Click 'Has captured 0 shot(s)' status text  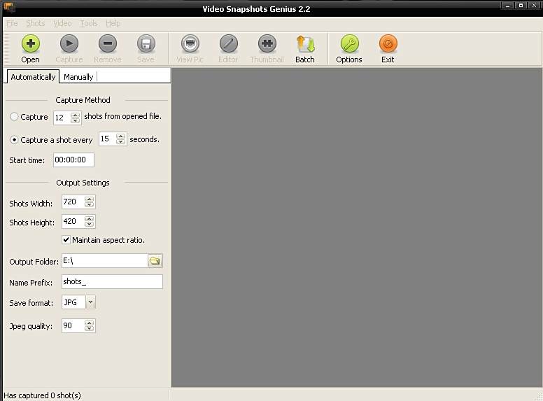42,395
